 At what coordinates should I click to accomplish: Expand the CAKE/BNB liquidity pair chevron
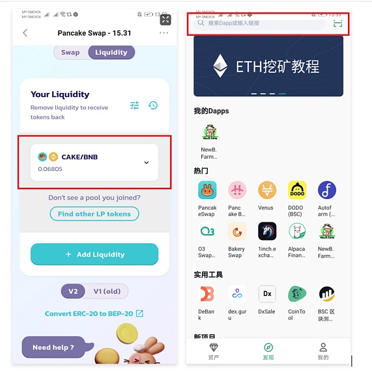click(x=147, y=163)
